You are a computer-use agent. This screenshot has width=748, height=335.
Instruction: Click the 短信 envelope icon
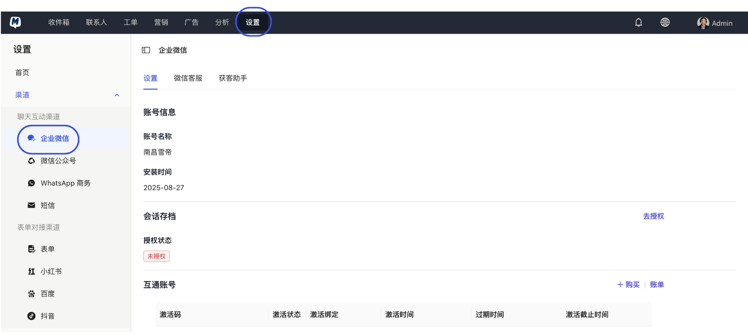tap(31, 205)
